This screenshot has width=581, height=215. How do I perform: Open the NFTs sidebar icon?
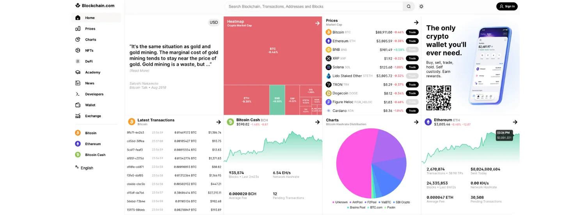78,50
